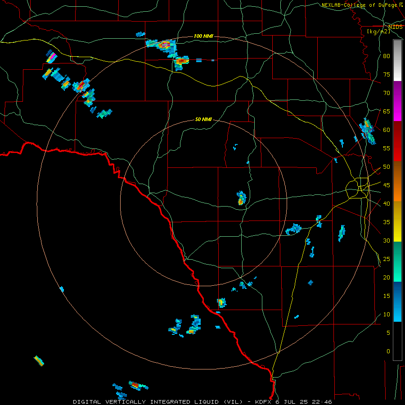Click the 80 value on the color scale
Image resolution: width=405 pixels, height=405 pixels.
click(x=387, y=56)
